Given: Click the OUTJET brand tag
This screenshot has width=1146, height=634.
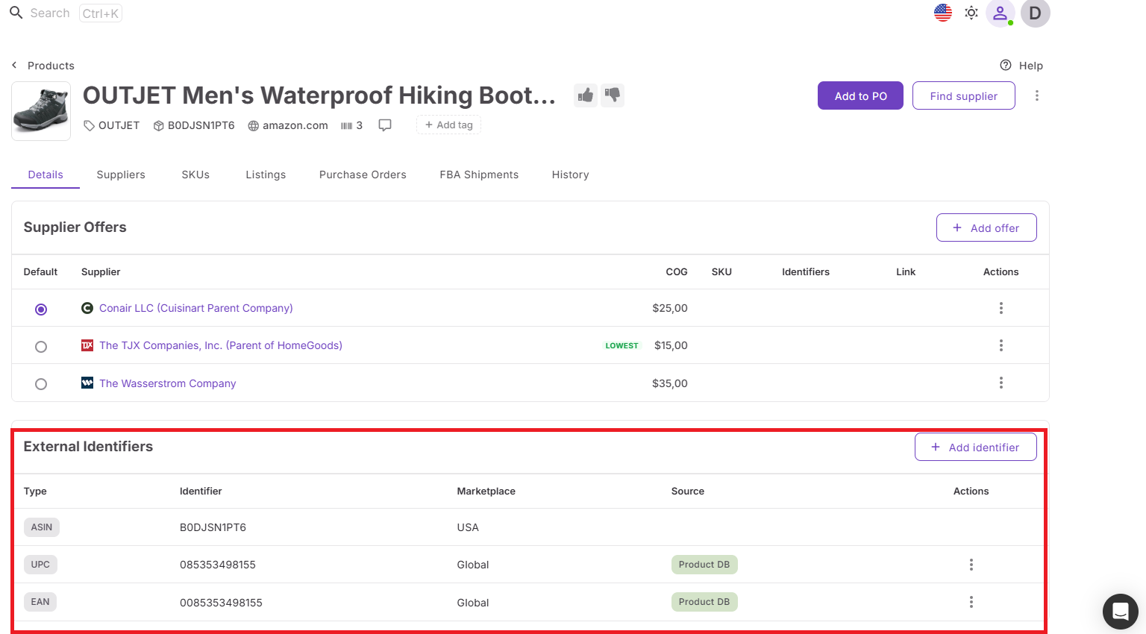Looking at the screenshot, I should pos(112,125).
